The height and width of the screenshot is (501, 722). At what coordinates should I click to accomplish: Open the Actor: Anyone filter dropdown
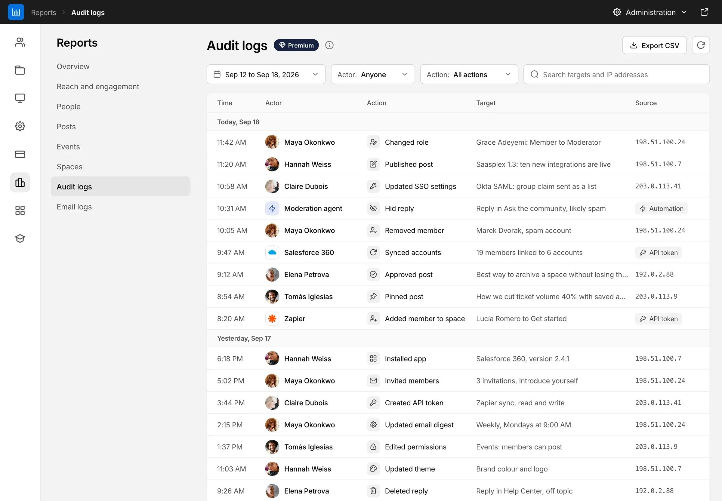pyautogui.click(x=373, y=74)
